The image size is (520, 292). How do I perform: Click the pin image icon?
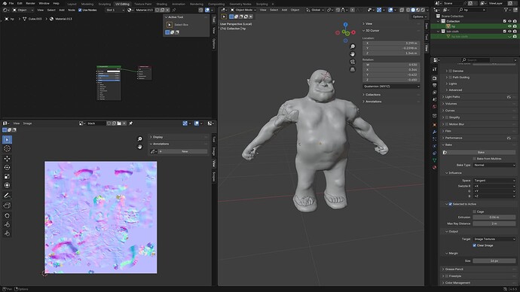tap(130, 123)
